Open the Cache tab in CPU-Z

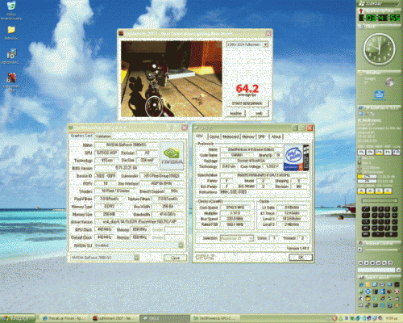[214, 136]
